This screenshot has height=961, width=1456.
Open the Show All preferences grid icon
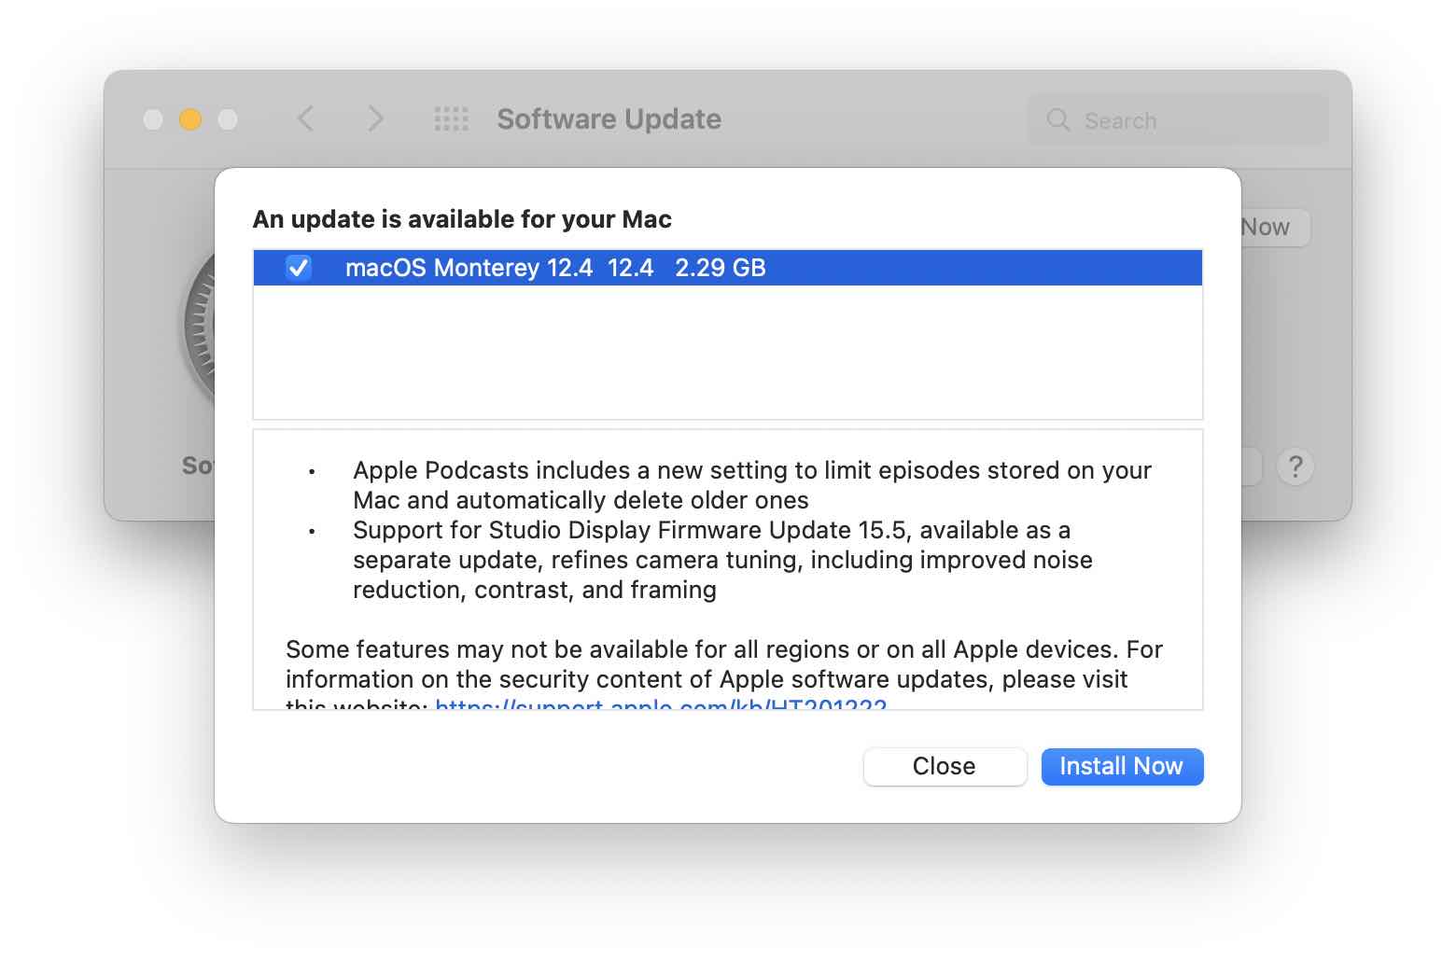click(451, 118)
